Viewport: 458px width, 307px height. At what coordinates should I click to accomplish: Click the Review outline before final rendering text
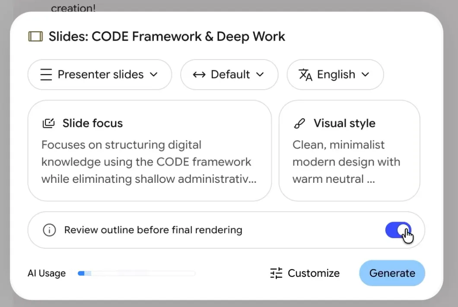click(153, 230)
